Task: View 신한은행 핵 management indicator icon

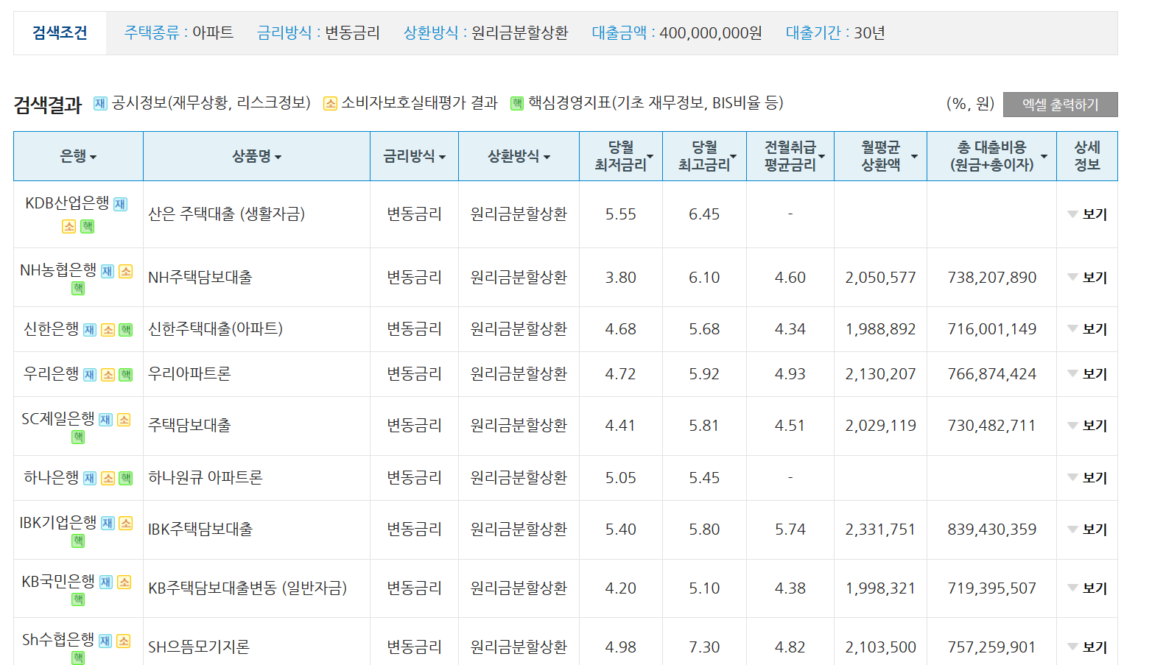Action: (x=126, y=330)
